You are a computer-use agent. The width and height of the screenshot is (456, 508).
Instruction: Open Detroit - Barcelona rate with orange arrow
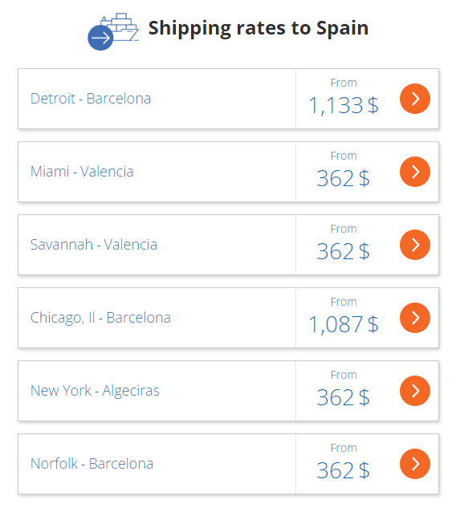tap(415, 99)
